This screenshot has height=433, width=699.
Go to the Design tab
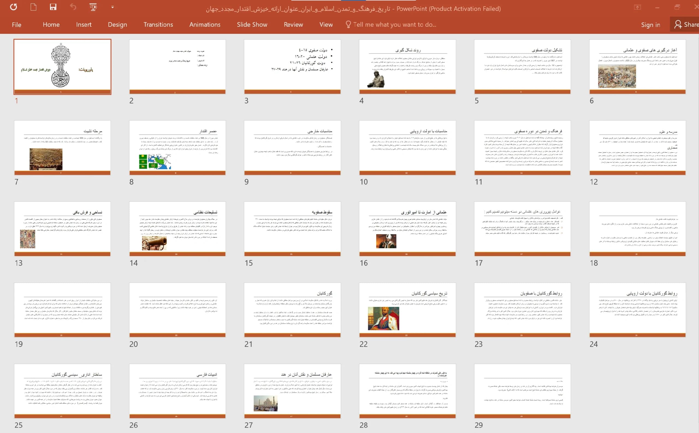[117, 25]
